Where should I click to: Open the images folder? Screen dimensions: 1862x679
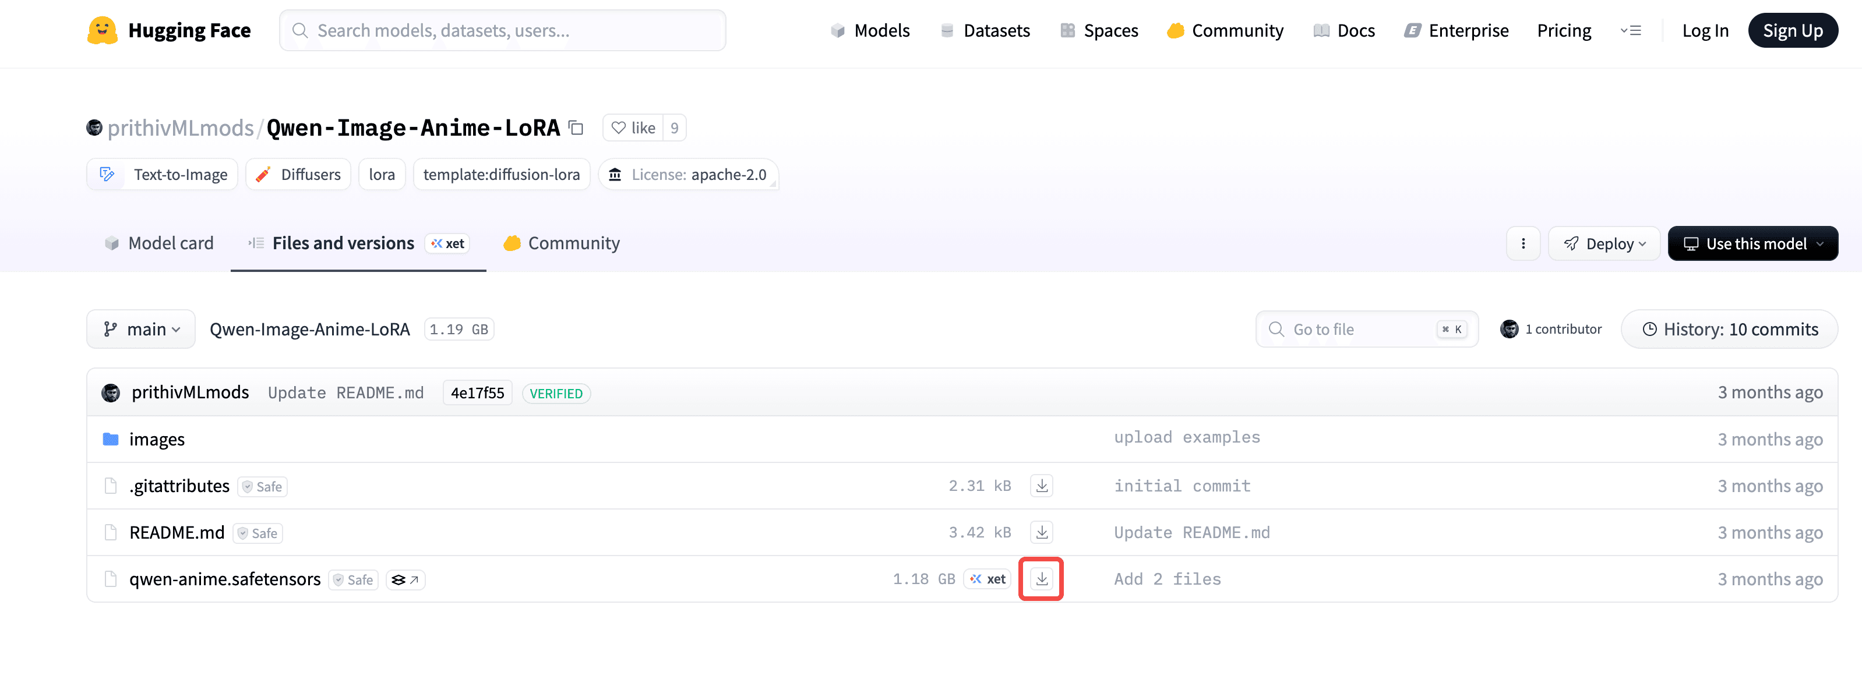(x=157, y=439)
